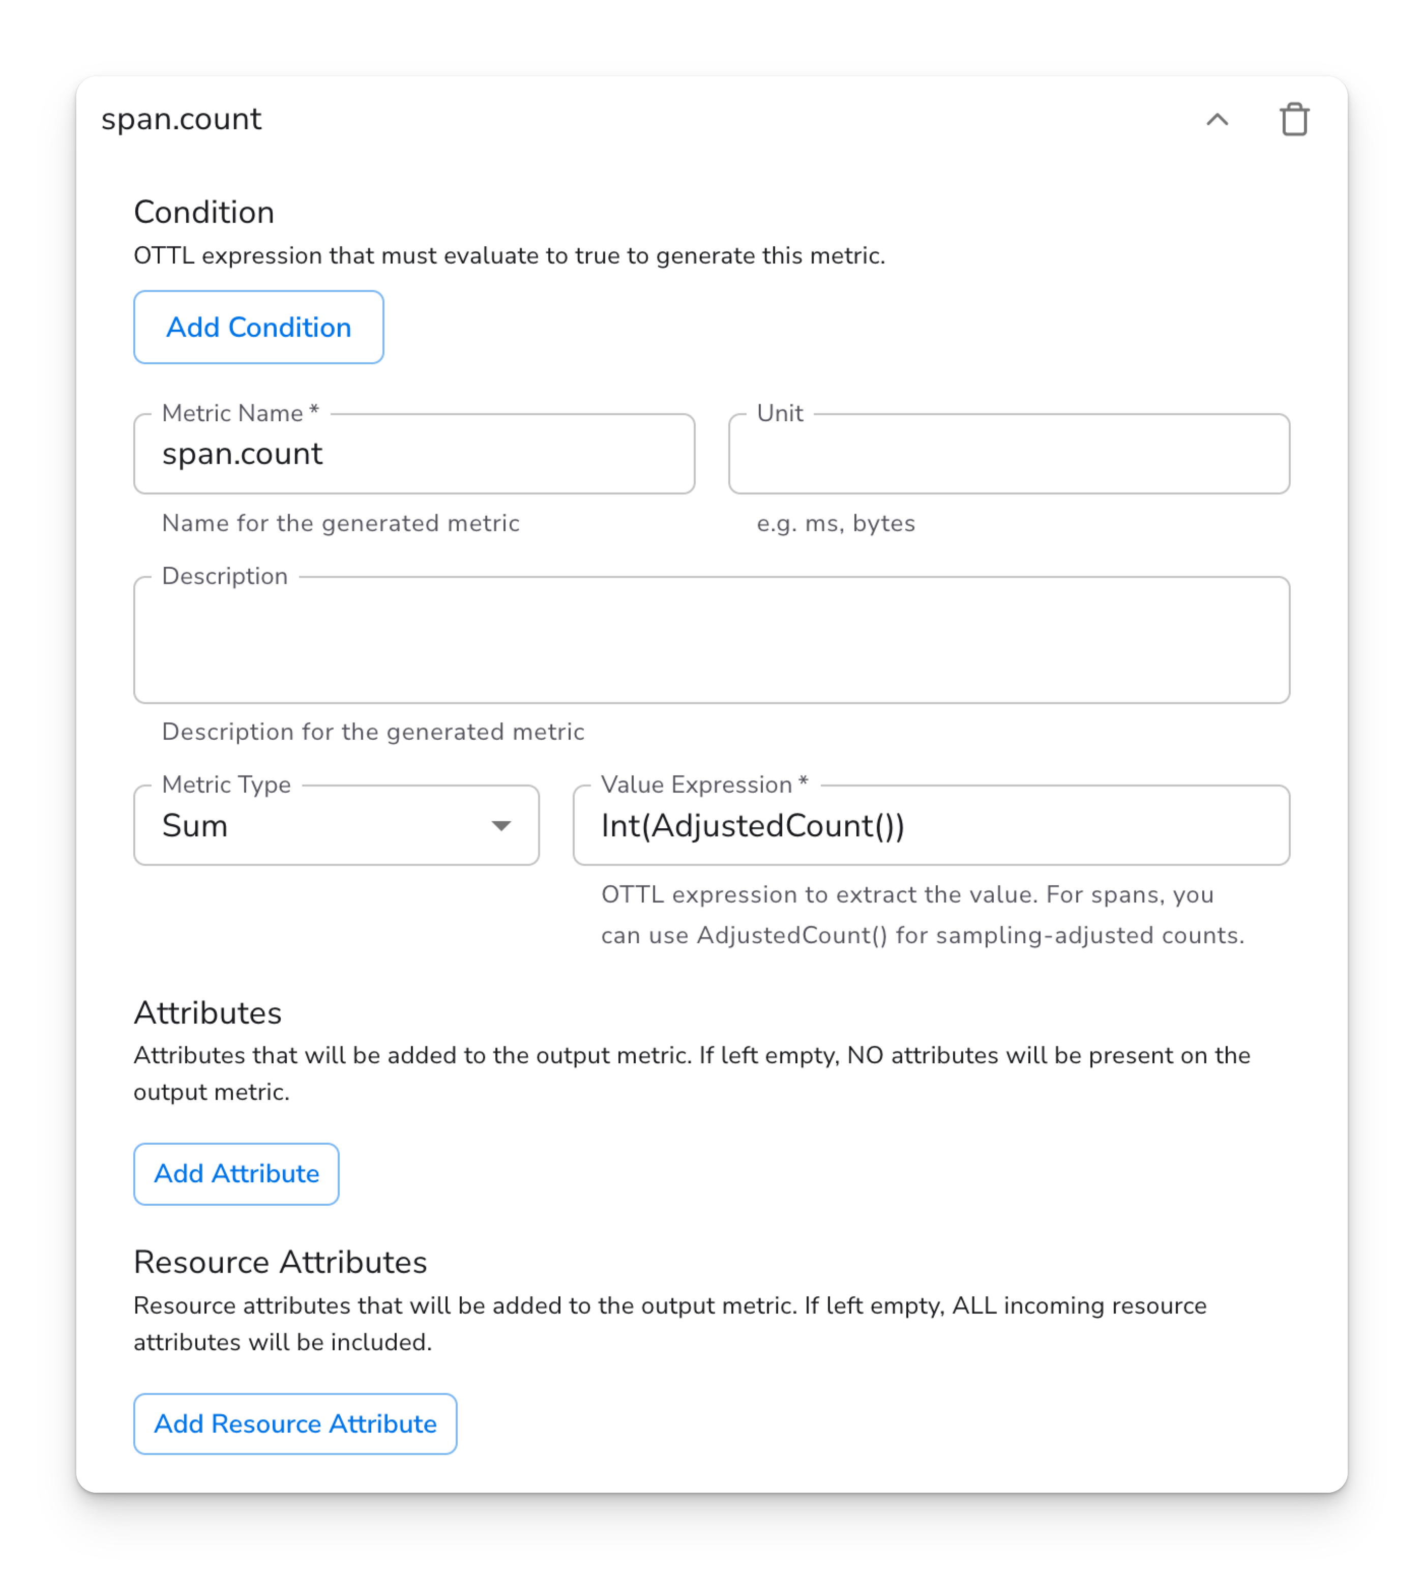Delete the span.count metric via trash icon
1424x1569 pixels.
point(1294,119)
